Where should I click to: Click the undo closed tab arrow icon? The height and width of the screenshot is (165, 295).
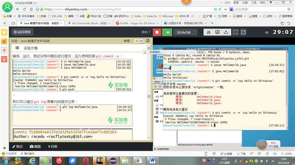pyautogui.click(x=289, y=23)
